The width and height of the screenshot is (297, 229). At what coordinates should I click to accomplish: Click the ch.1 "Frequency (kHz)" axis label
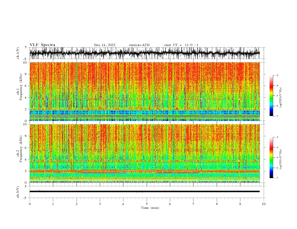[x=21, y=87]
